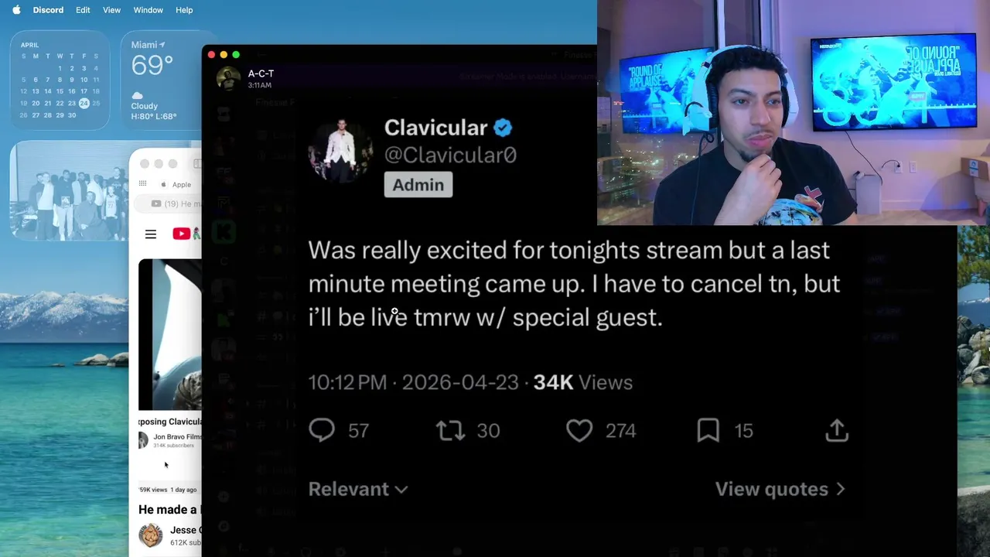Select April 24 in calendar widget

click(x=84, y=103)
